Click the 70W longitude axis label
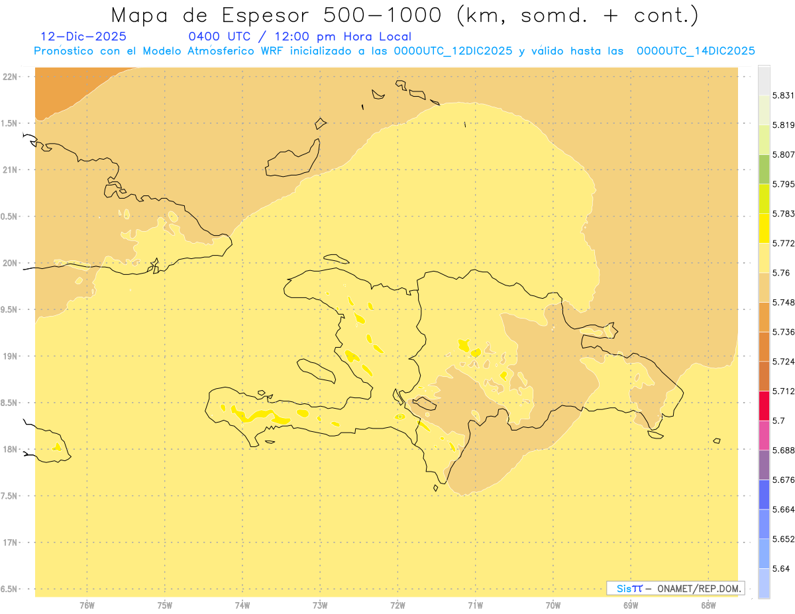Image resolution: width=795 pixels, height=614 pixels. click(x=553, y=605)
